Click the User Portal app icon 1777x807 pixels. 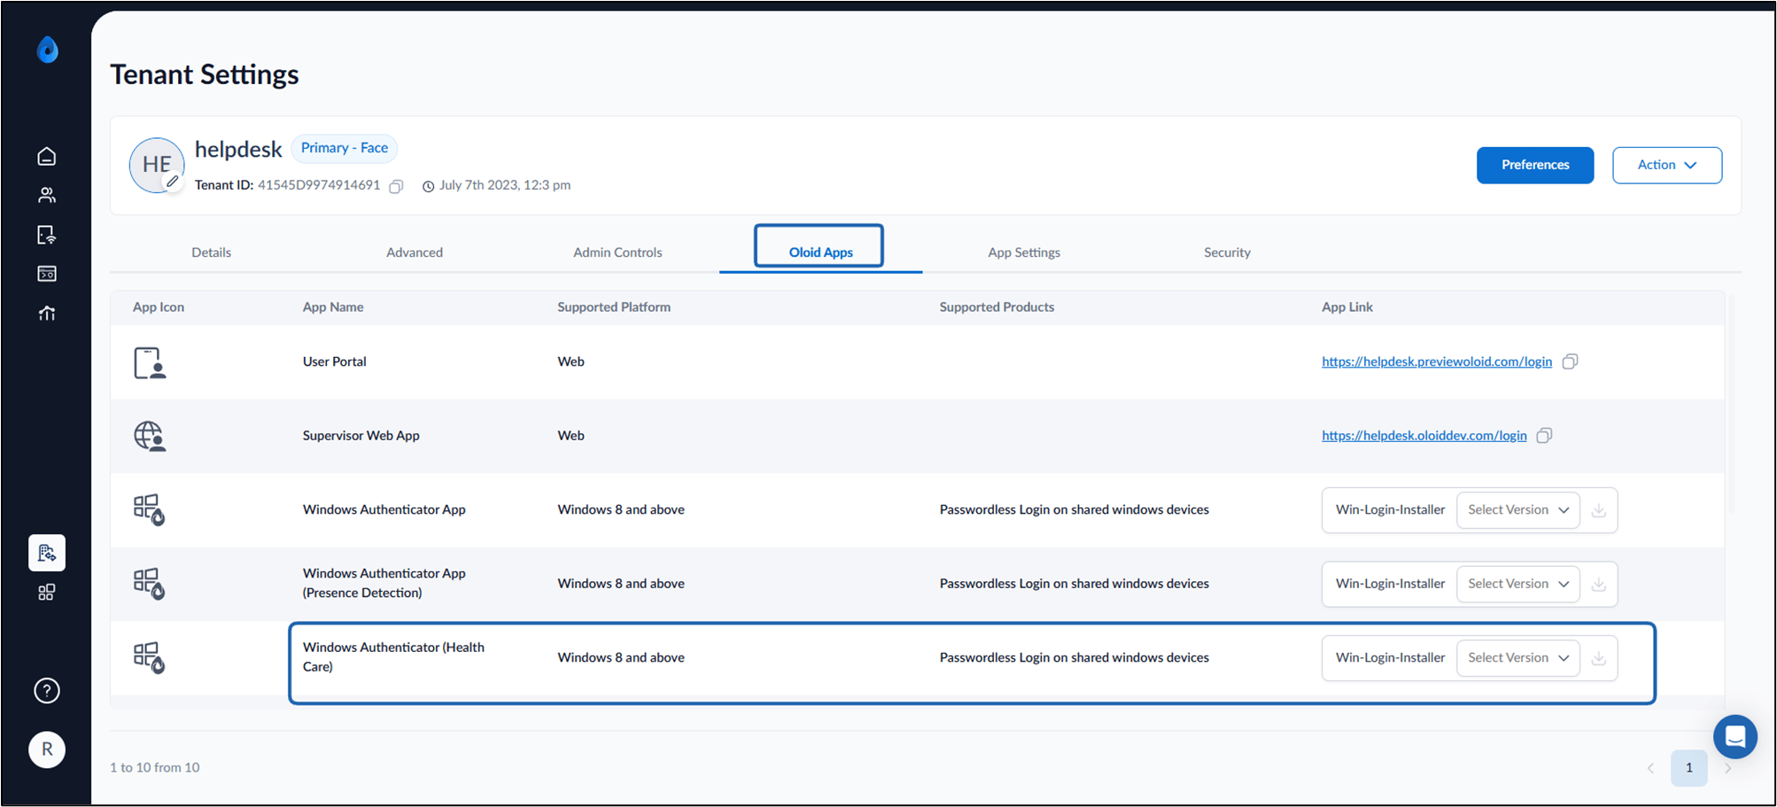[x=150, y=363]
